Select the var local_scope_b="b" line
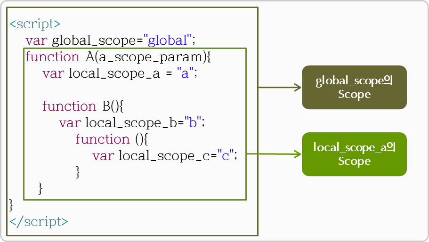 pos(132,123)
